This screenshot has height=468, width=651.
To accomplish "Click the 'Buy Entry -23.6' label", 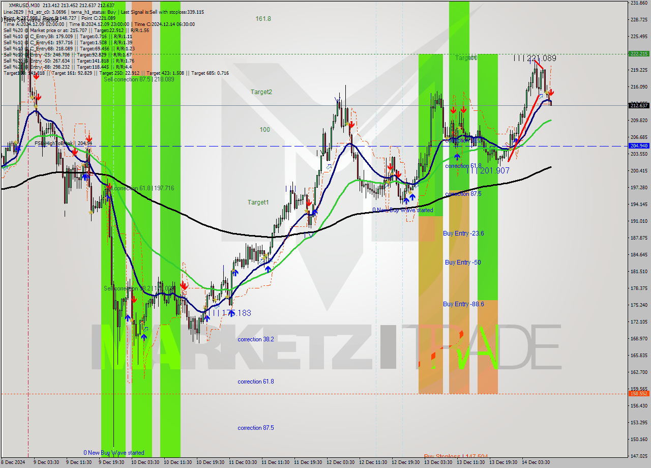I will pos(463,233).
